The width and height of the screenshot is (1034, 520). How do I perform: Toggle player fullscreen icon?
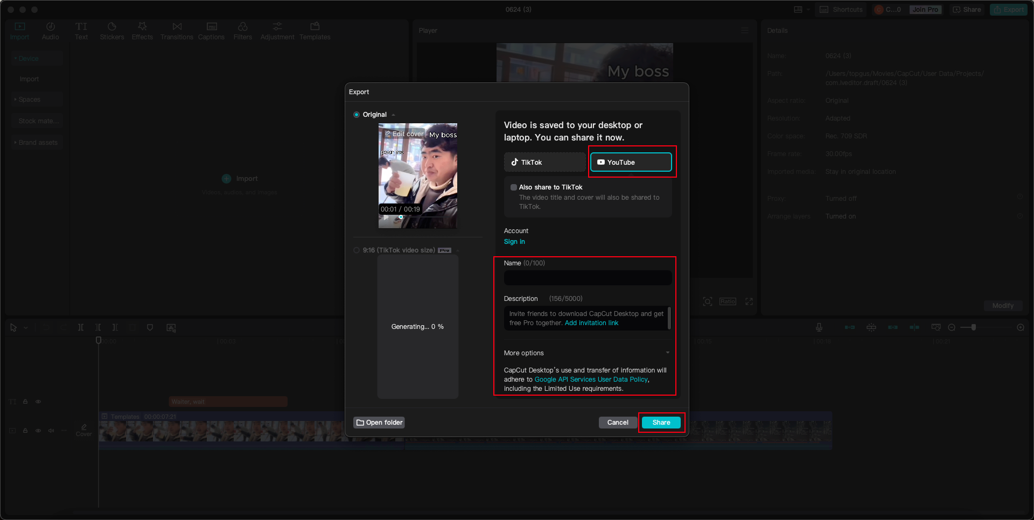[749, 301]
